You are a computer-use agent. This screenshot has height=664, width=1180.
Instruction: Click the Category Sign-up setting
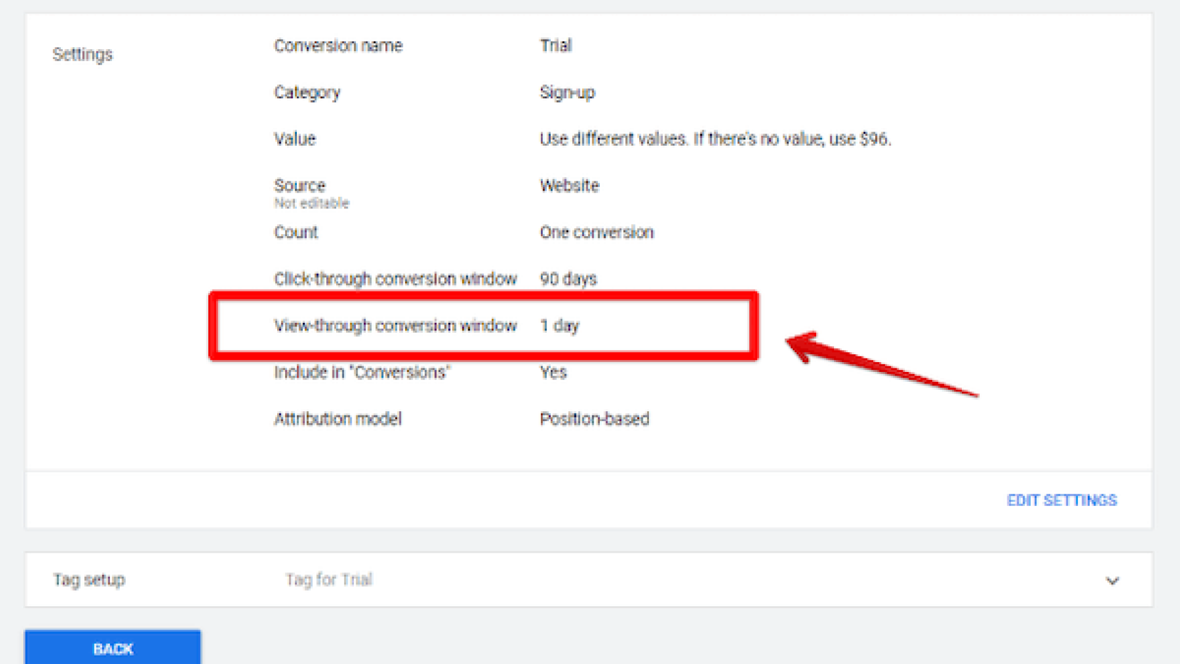(x=567, y=92)
